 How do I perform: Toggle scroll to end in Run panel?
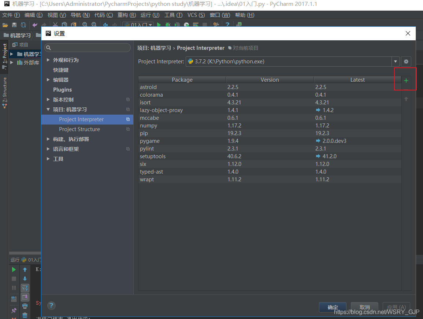[x=25, y=297]
